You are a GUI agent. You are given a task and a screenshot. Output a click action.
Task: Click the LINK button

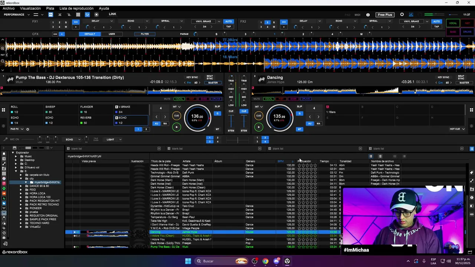pyautogui.click(x=112, y=14)
